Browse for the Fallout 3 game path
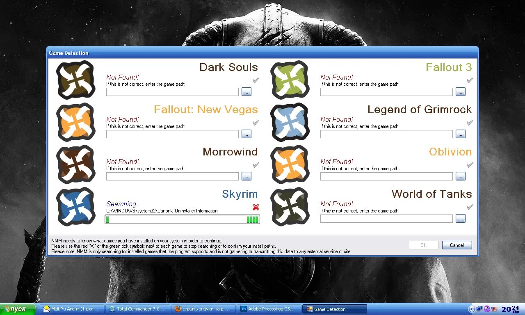525x315 pixels. [461, 92]
